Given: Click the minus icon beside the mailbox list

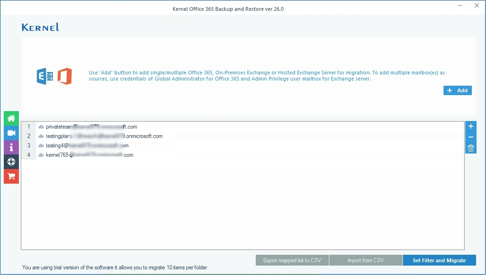Looking at the screenshot, I should [x=471, y=137].
